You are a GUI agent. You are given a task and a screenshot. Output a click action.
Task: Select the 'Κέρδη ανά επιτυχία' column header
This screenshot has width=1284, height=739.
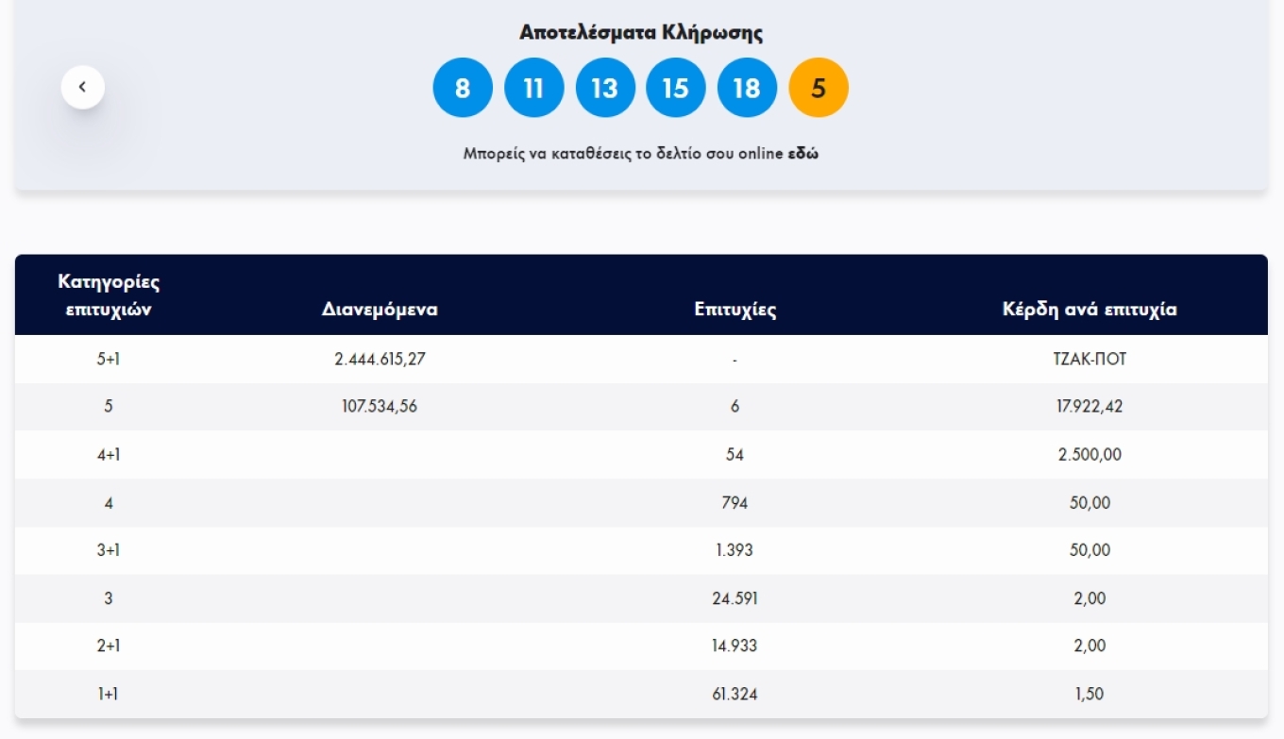1090,310
